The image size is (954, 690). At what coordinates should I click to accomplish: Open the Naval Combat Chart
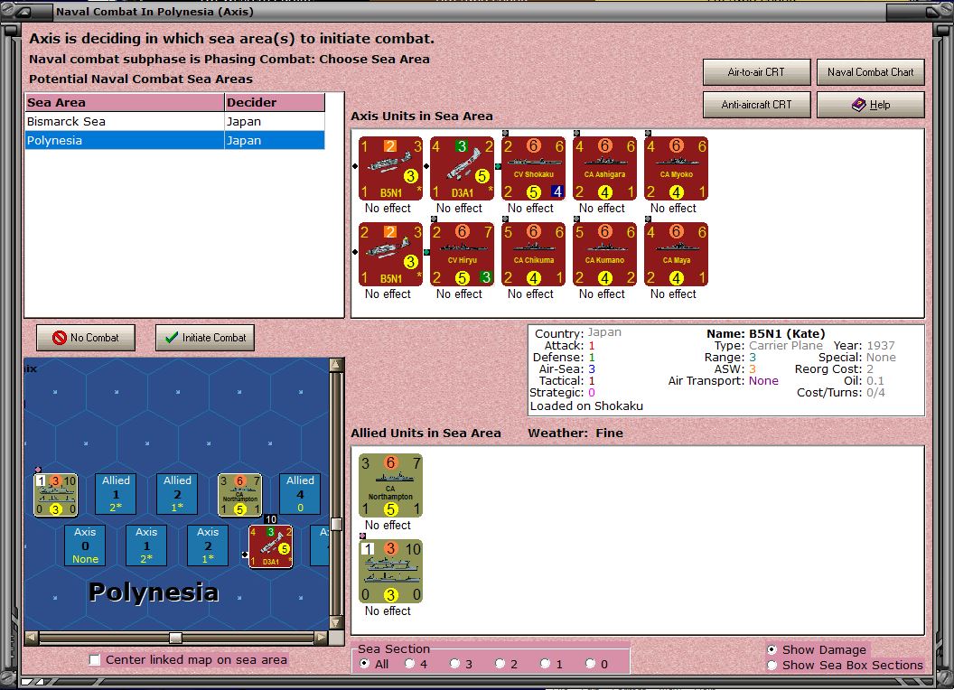(x=870, y=71)
